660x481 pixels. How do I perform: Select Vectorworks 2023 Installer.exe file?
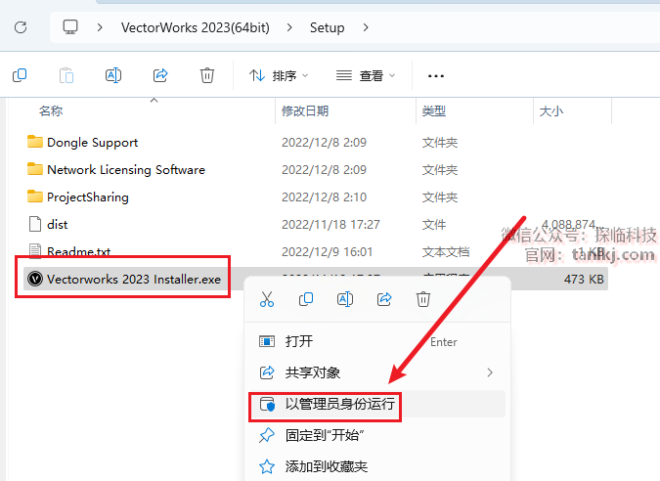134,279
